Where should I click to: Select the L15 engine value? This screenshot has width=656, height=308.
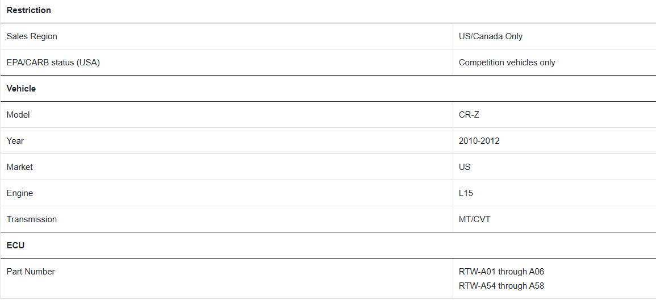[x=466, y=193]
